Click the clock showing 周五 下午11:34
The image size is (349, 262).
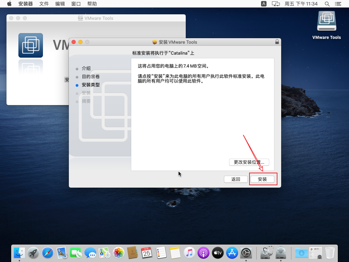coord(301,4)
